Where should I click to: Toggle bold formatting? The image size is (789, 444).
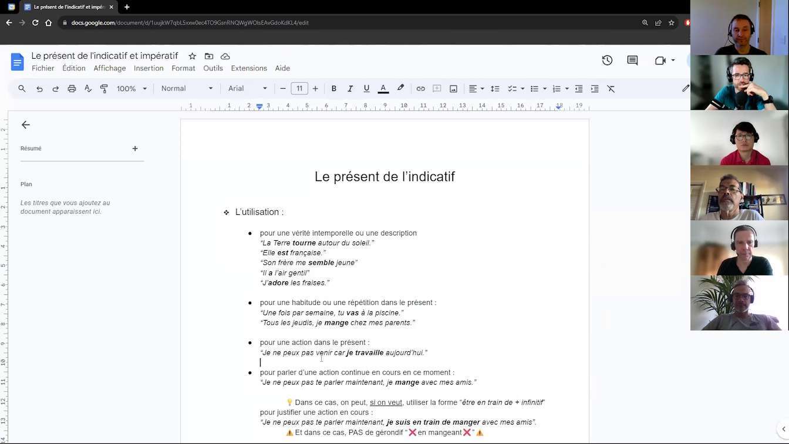(333, 89)
